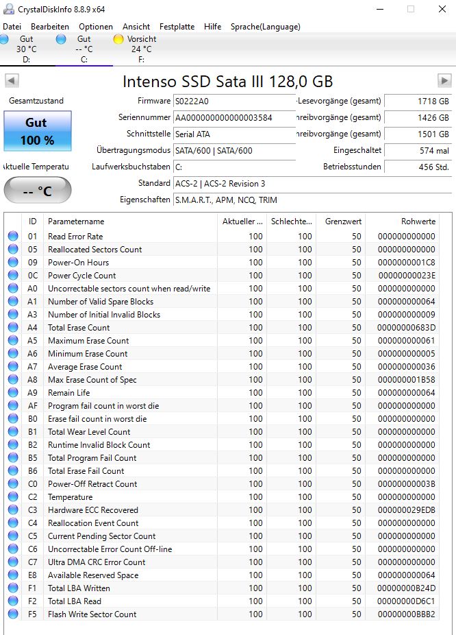This screenshot has height=635, width=456.
Task: Open the Hilfe menu
Action: [213, 27]
